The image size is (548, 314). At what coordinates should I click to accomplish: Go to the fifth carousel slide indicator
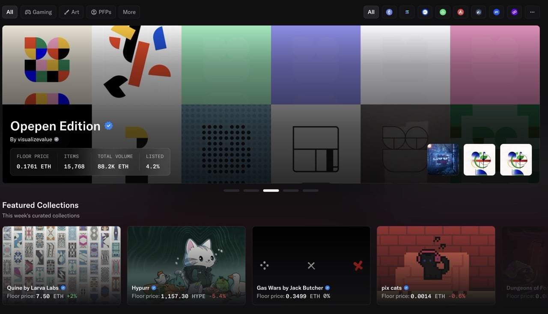(x=310, y=190)
